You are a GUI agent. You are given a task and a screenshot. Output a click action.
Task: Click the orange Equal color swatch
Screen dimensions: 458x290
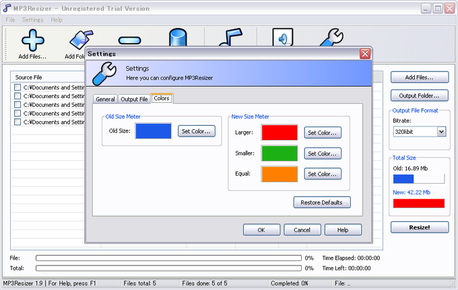[x=280, y=174]
